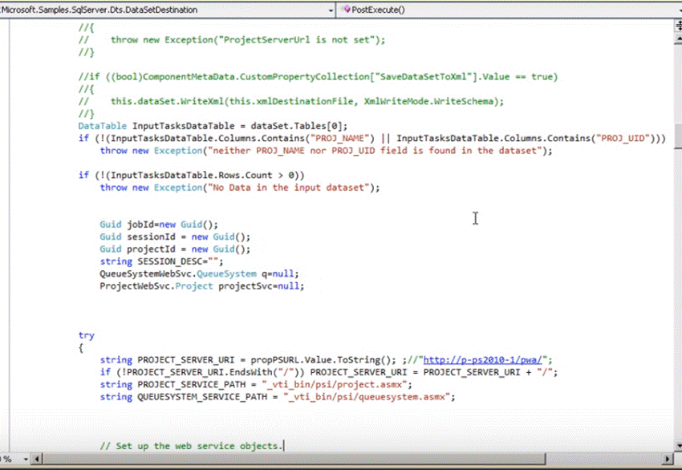Screen dimensions: 682x470
Task: Click "QUEUESYSTEM_SERVICE_PATH" variable name
Action: click(x=202, y=397)
